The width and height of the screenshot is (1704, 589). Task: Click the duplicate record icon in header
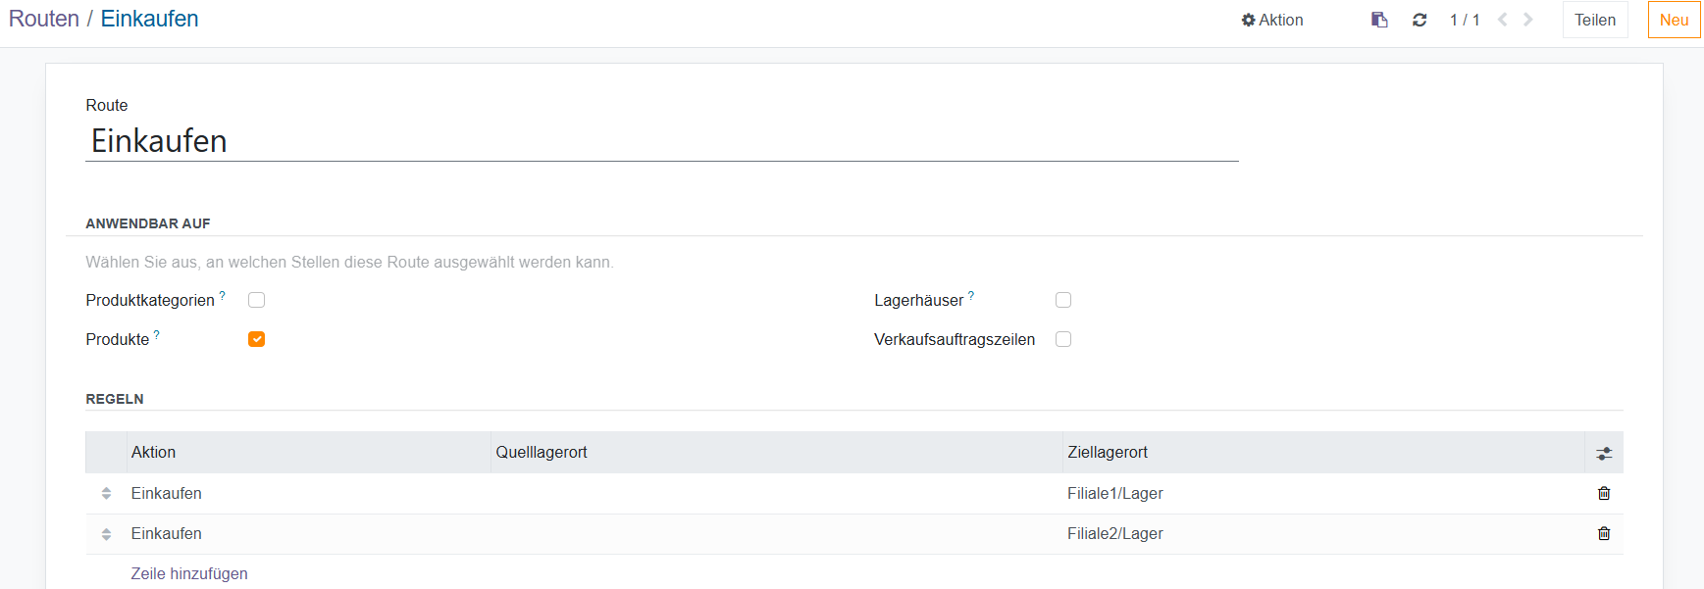point(1379,20)
